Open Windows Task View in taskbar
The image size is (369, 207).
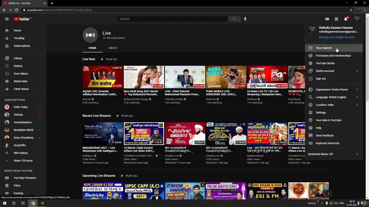coord(23,203)
